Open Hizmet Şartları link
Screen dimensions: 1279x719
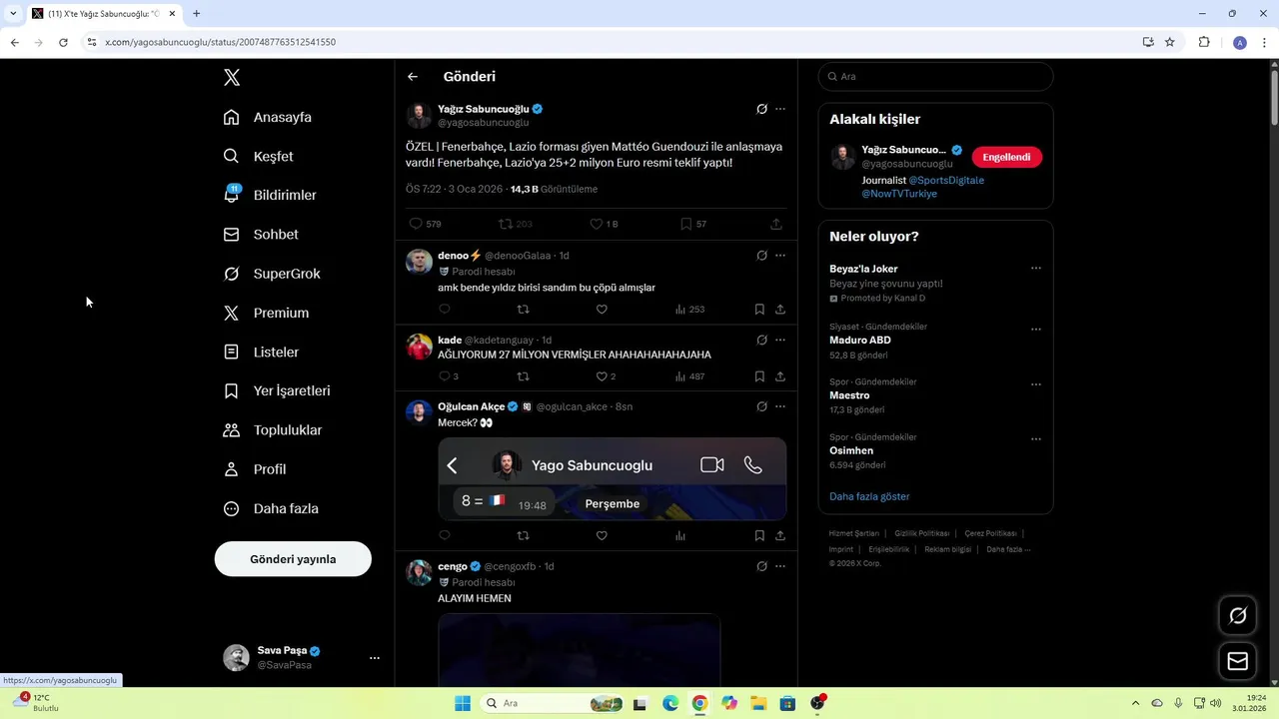click(x=854, y=534)
